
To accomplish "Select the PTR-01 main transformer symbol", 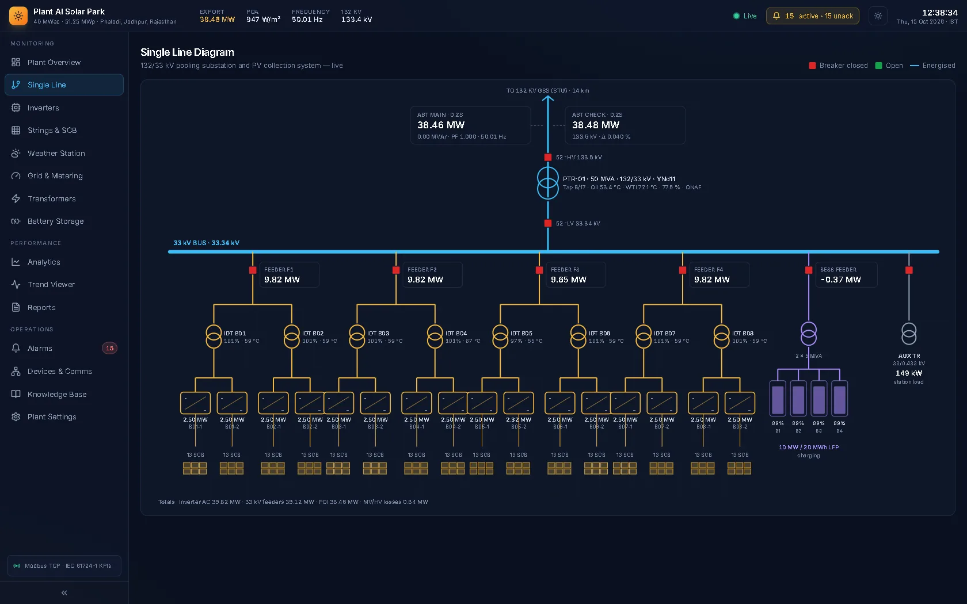I will [548, 183].
